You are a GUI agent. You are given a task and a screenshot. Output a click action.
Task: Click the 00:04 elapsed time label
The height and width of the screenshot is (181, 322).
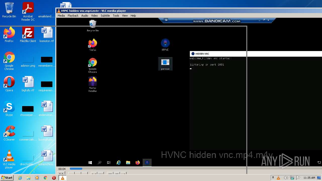(62, 169)
